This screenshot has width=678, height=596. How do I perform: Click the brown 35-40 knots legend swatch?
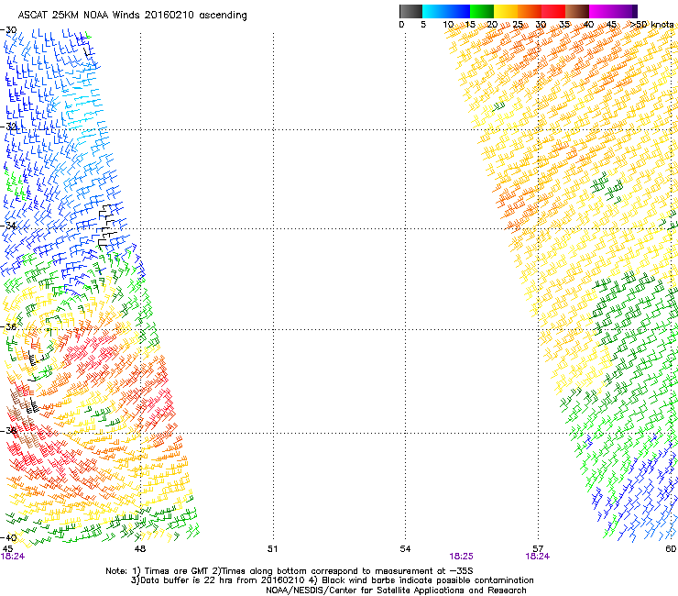(x=577, y=11)
